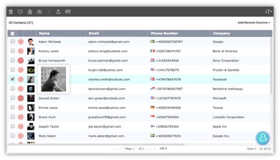Check the box for Adam Michaels

[12, 41]
